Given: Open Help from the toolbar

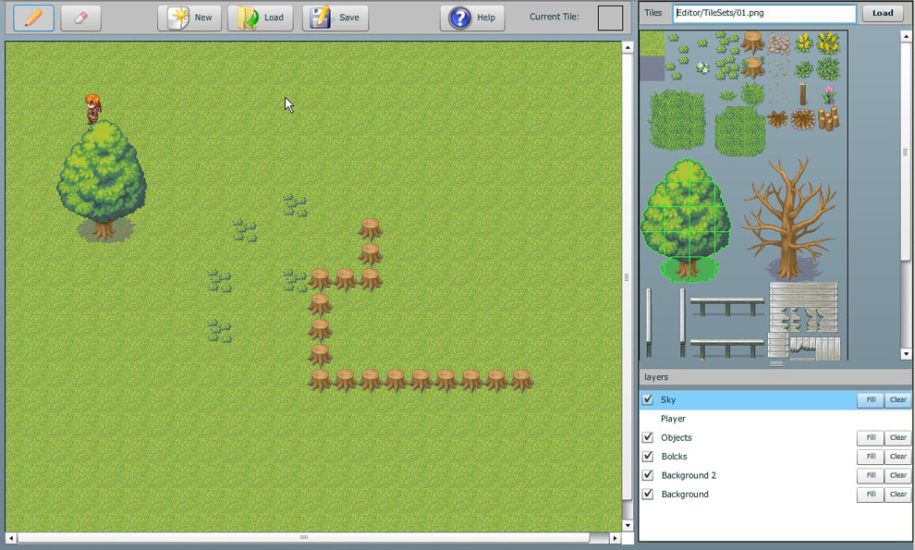Looking at the screenshot, I should coord(472,18).
